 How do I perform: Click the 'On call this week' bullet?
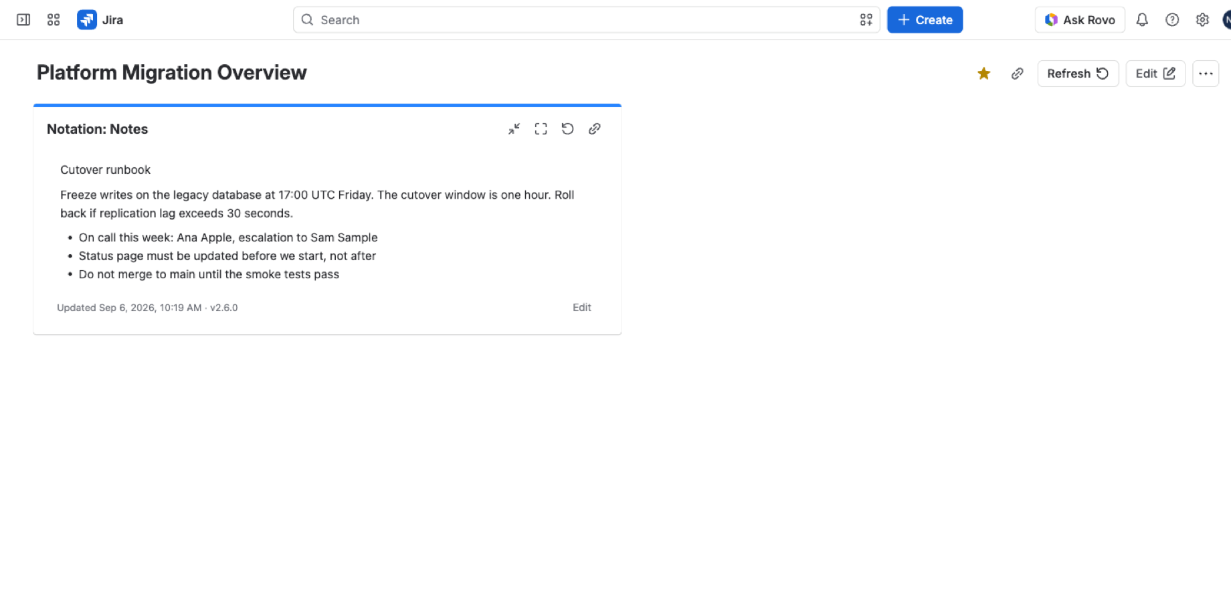pos(228,237)
